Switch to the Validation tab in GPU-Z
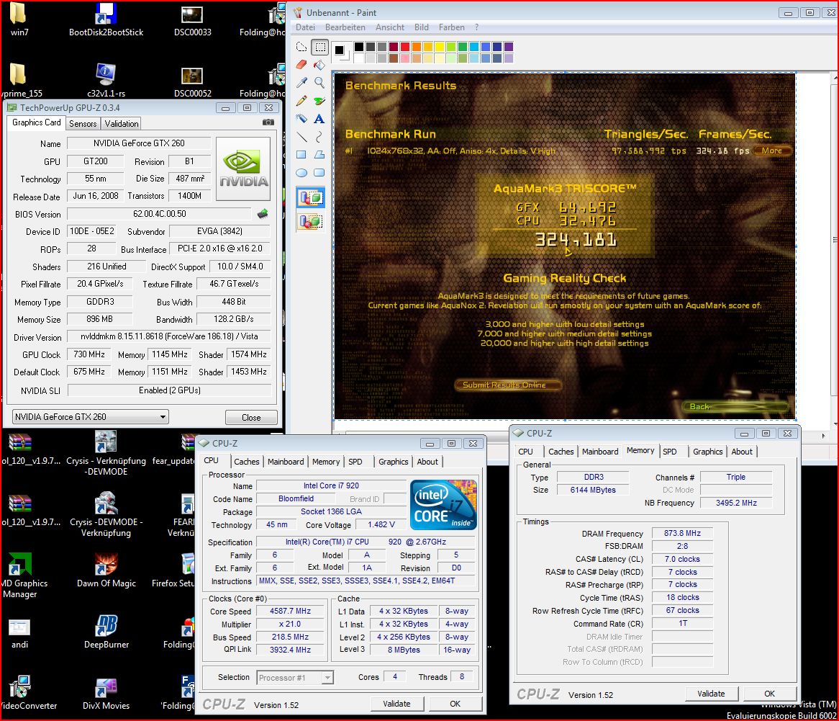 click(122, 124)
